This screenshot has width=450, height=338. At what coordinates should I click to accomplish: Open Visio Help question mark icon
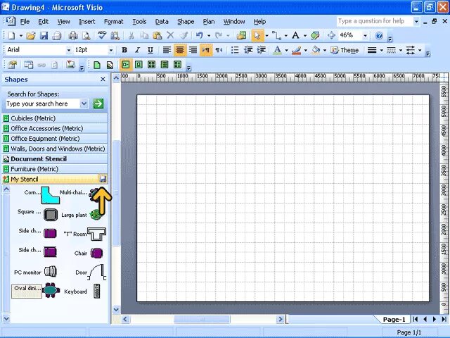tap(379, 36)
